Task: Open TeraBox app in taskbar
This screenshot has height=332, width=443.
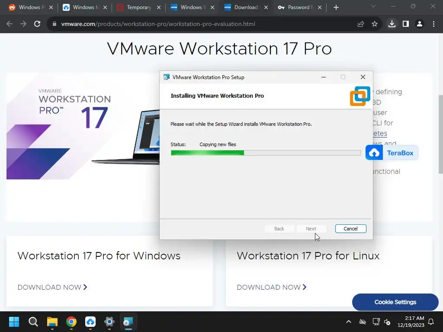Action: [x=90, y=322]
